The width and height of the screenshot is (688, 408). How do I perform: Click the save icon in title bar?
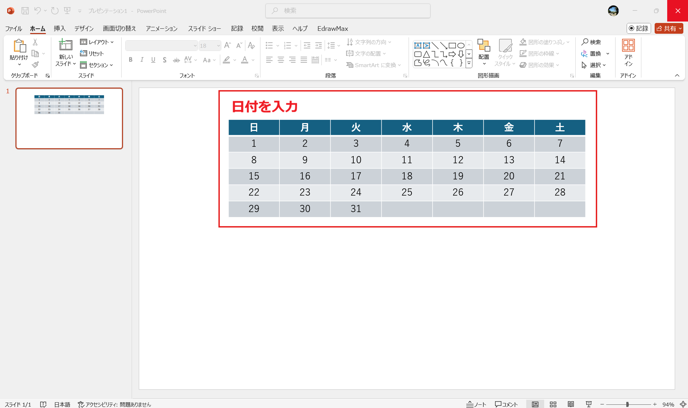(x=25, y=11)
